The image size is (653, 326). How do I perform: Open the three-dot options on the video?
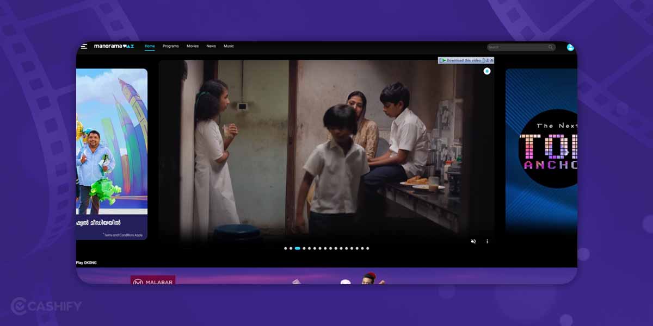[487, 241]
